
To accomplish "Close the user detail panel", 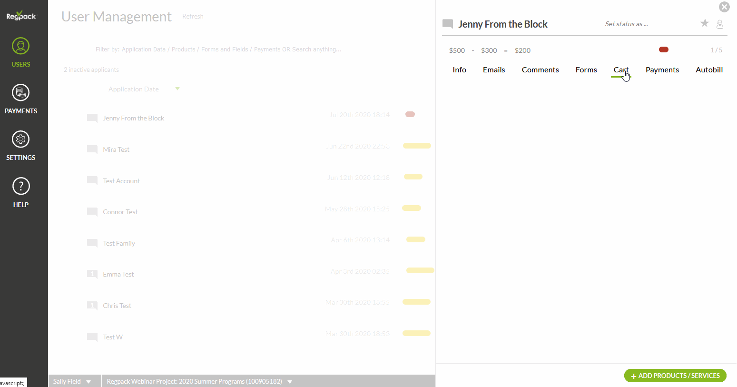I will coord(724,7).
